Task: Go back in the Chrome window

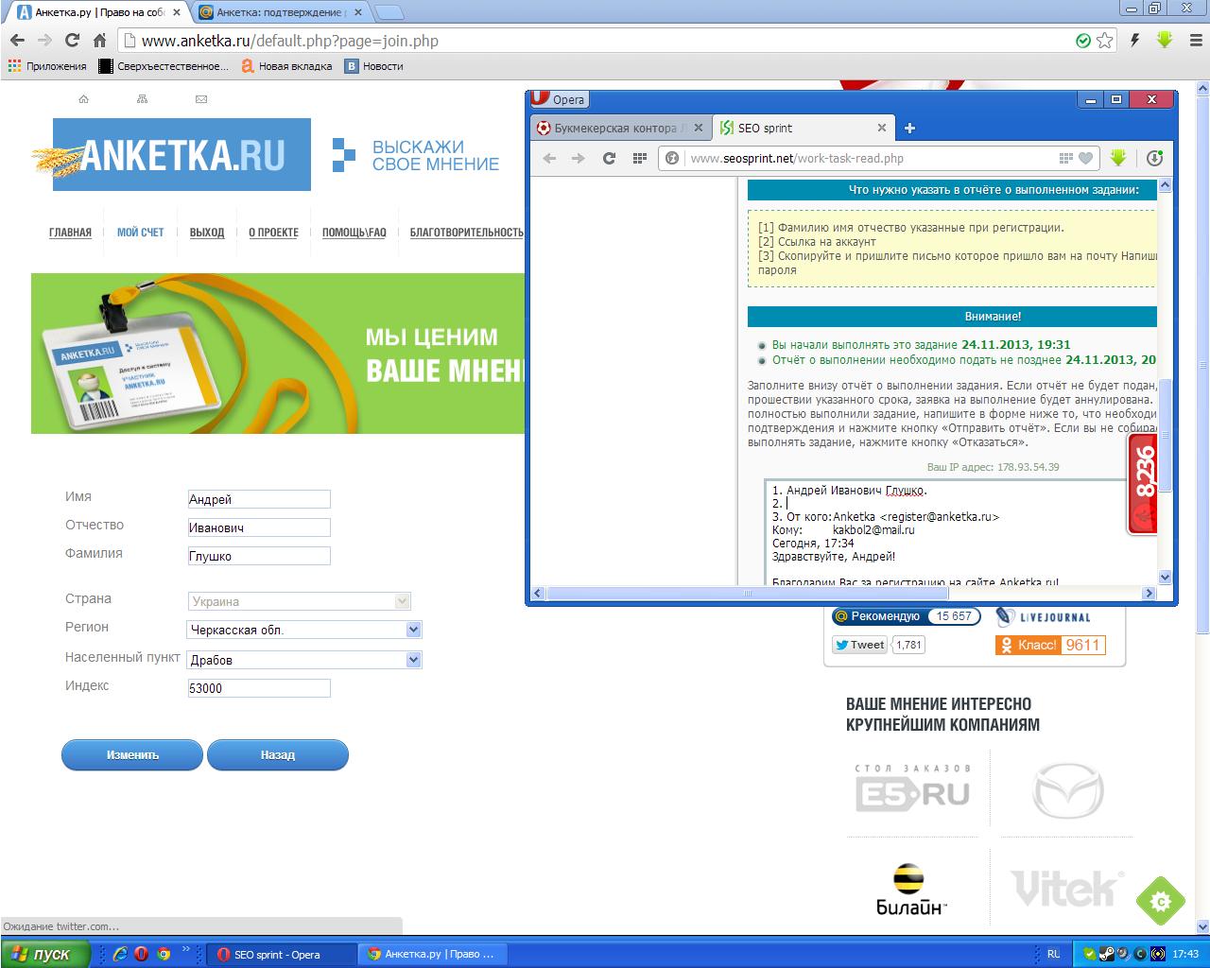Action: point(17,41)
